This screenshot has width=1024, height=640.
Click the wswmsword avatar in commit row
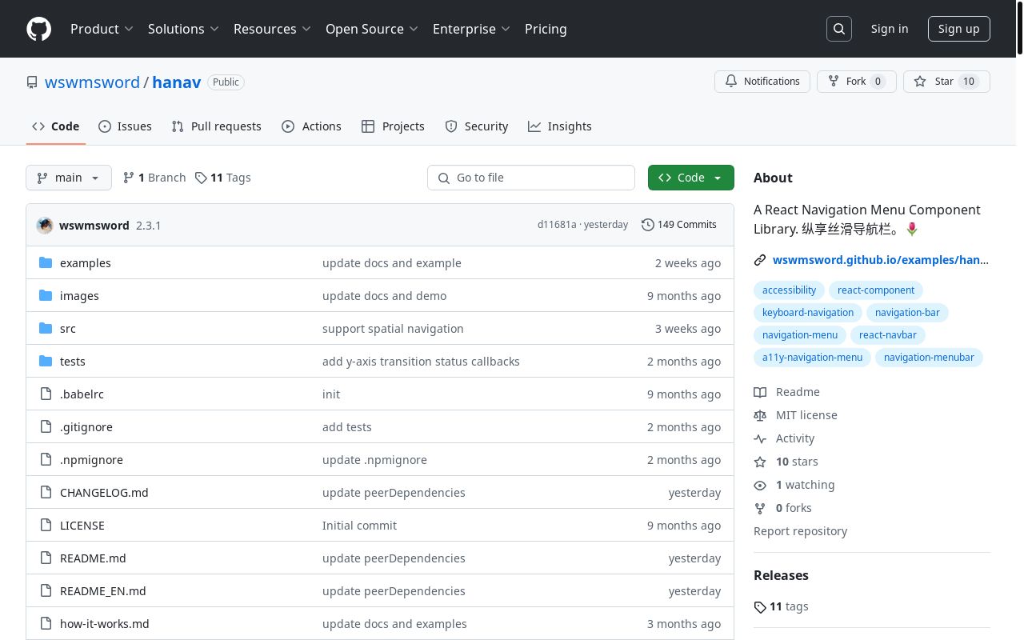tap(45, 226)
